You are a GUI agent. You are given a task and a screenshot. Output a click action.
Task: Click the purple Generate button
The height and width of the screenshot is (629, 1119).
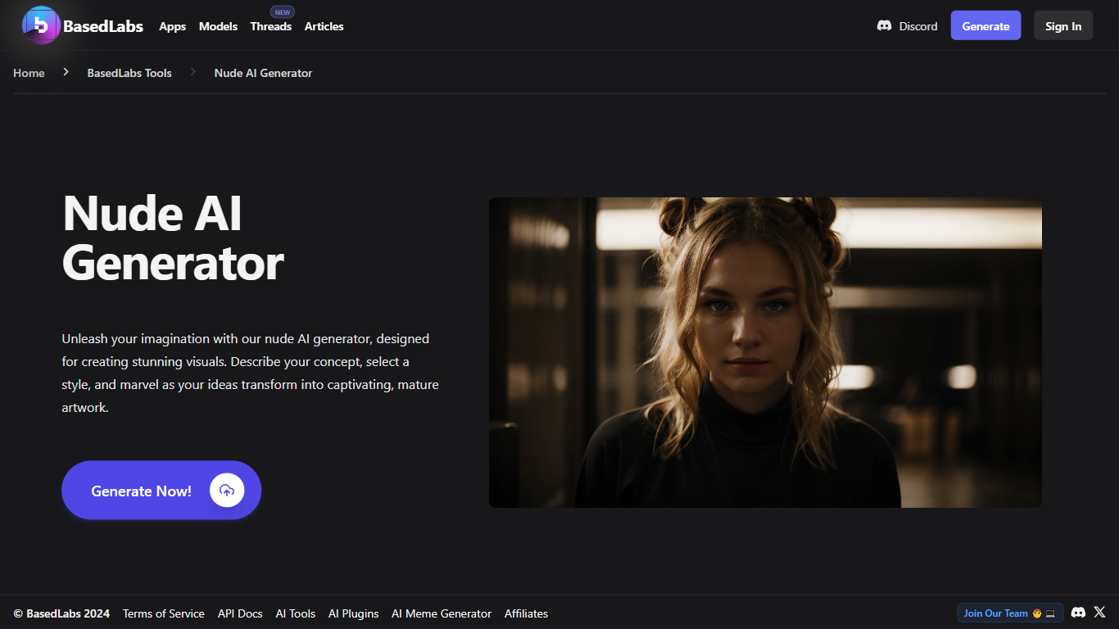(985, 25)
